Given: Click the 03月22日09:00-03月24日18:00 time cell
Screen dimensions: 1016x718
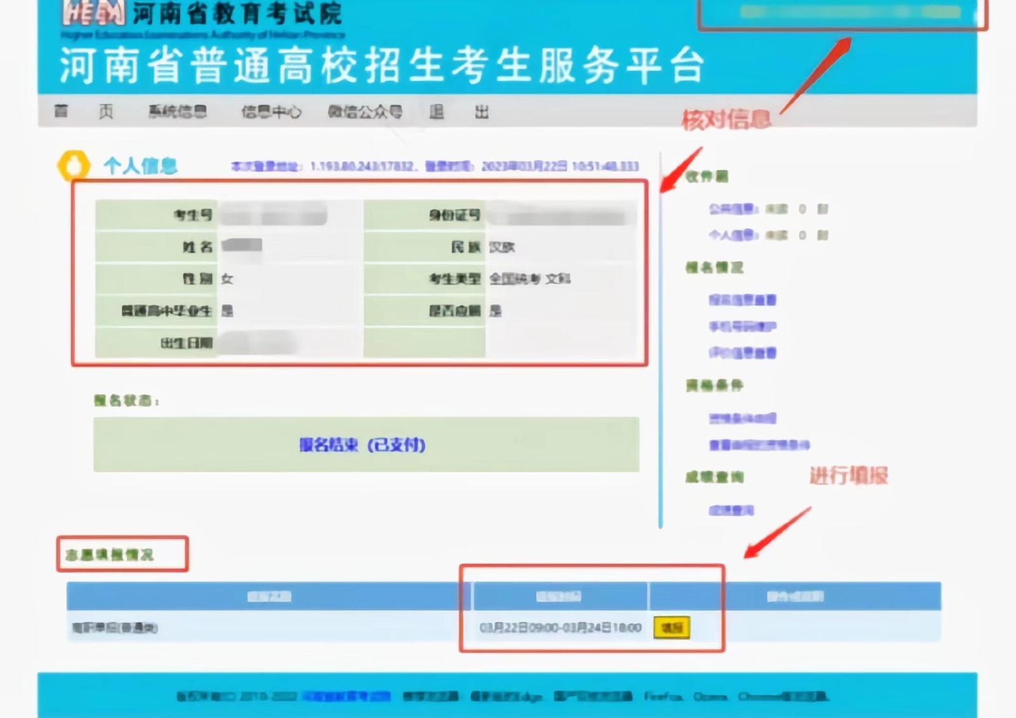Looking at the screenshot, I should coord(560,628).
